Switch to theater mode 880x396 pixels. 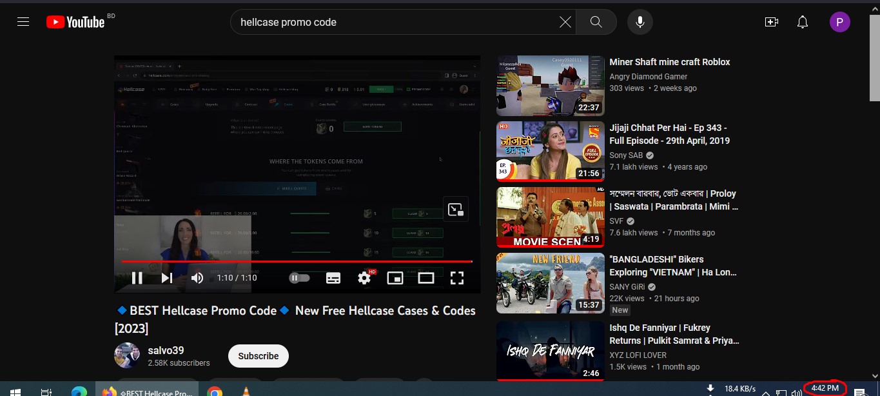[x=426, y=278]
